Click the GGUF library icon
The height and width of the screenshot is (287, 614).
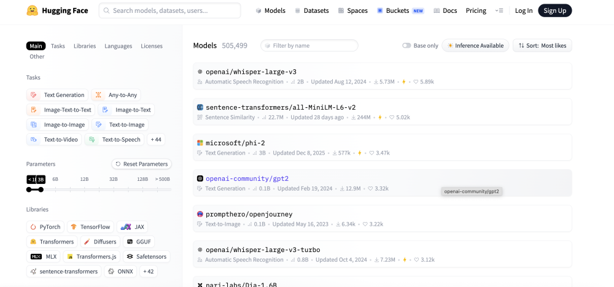(x=130, y=242)
